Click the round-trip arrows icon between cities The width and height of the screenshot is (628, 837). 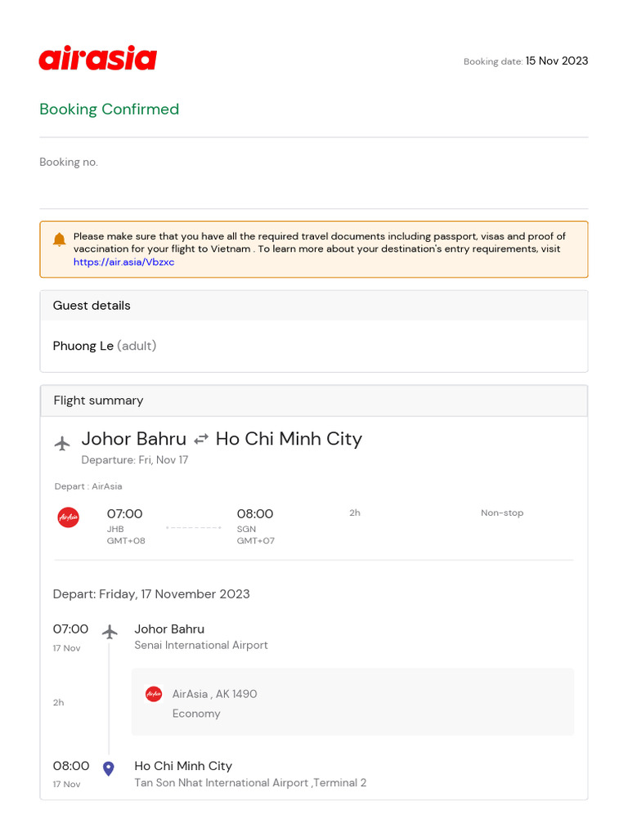201,439
